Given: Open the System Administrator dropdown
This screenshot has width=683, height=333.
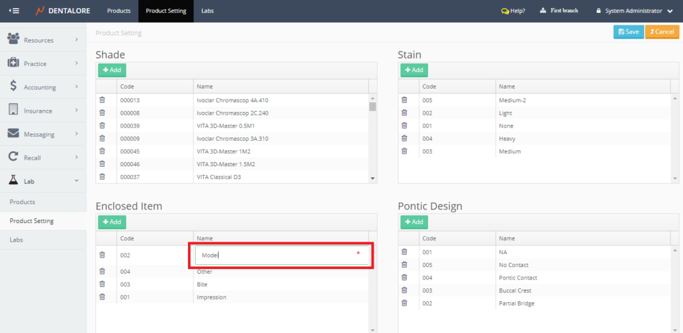Looking at the screenshot, I should point(634,11).
